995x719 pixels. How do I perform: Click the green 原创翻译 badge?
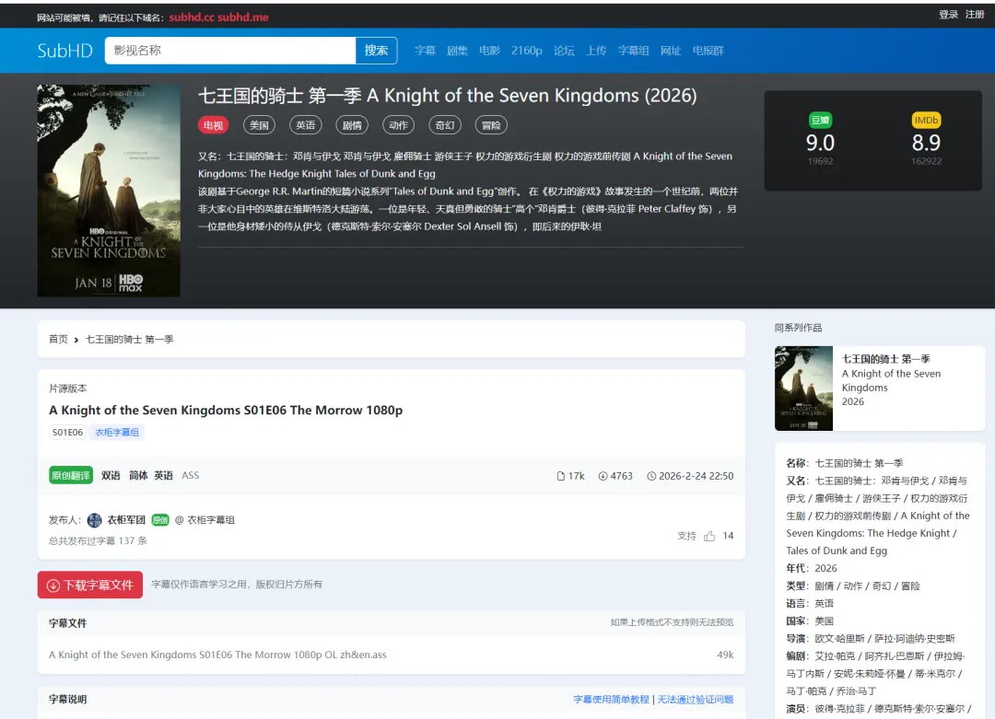point(71,476)
